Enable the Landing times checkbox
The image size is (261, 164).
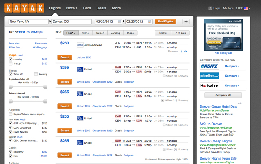pos(36,74)
